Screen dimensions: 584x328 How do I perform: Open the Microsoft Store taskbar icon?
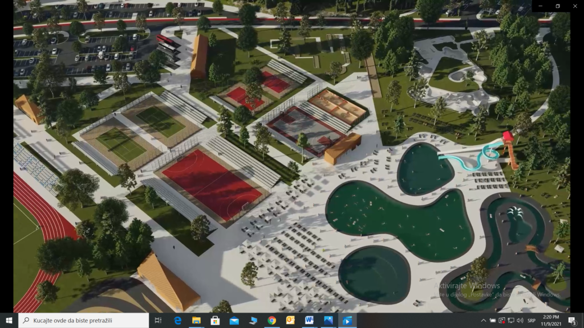coord(215,320)
